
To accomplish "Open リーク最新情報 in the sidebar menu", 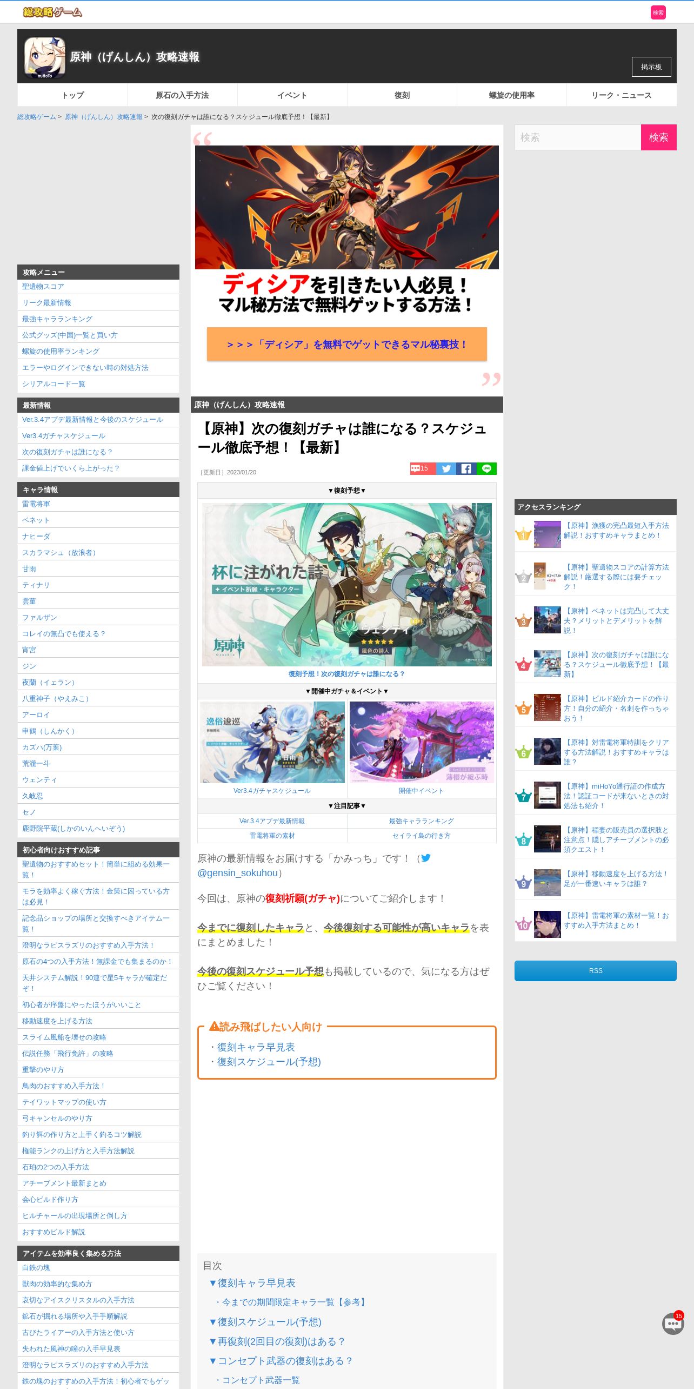I will [x=46, y=303].
